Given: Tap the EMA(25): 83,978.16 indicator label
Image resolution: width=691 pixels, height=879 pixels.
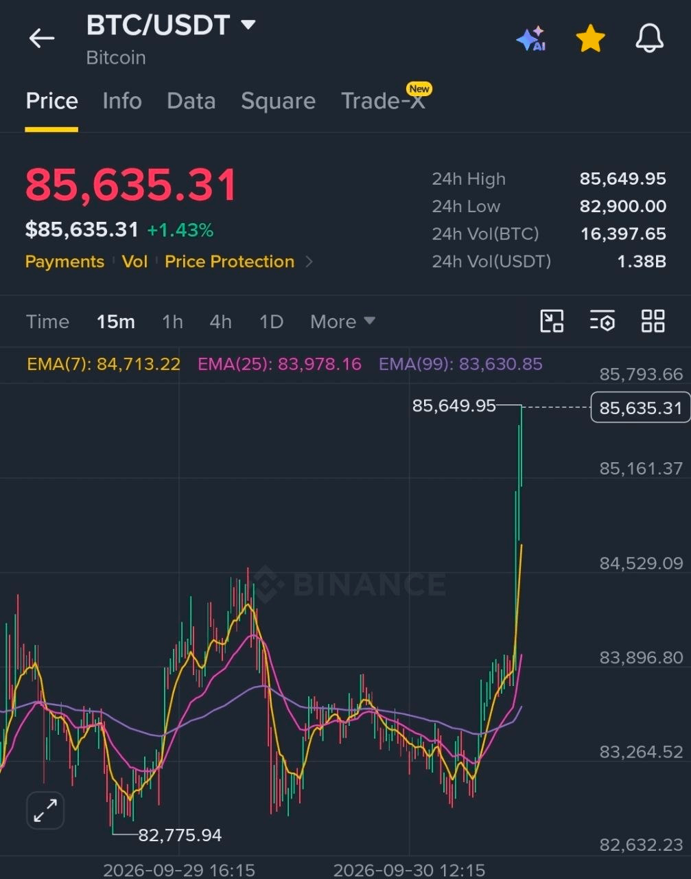Looking at the screenshot, I should tap(279, 364).
